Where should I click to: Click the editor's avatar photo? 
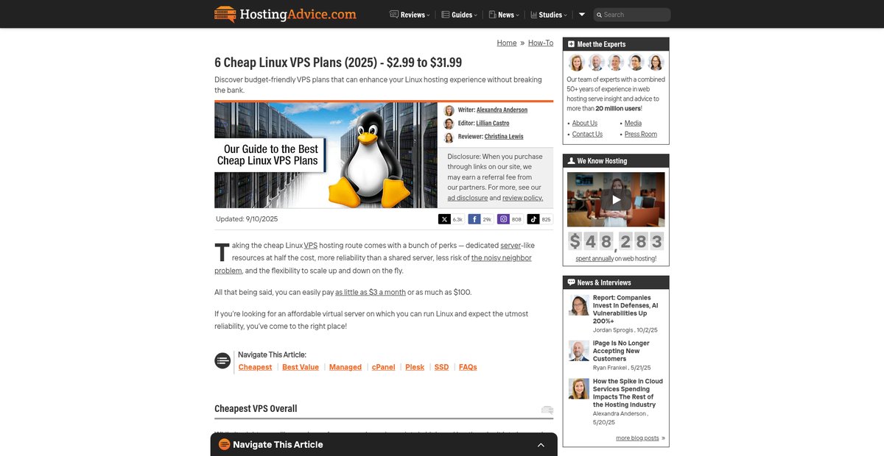[449, 124]
